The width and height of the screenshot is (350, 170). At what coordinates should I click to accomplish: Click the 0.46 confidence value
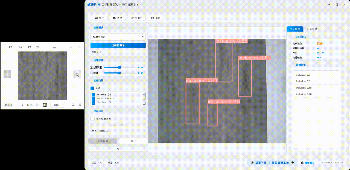141,67
